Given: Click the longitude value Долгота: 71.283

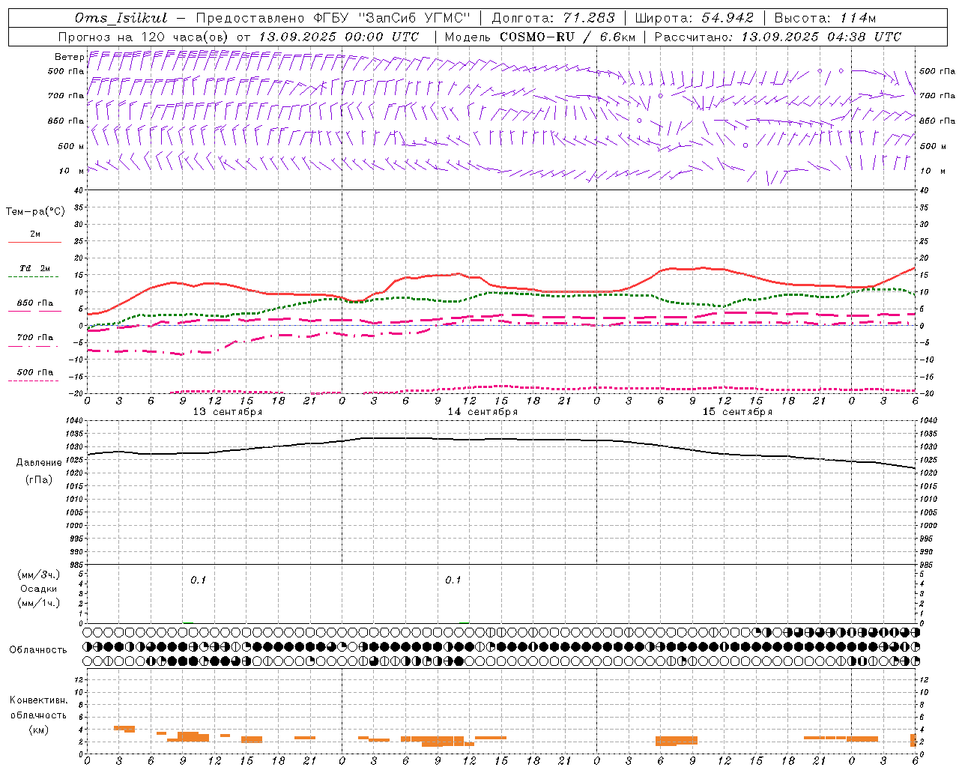Looking at the screenshot, I should pyautogui.click(x=553, y=18).
